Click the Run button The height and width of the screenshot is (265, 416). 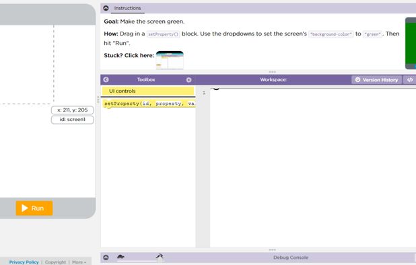[34, 208]
